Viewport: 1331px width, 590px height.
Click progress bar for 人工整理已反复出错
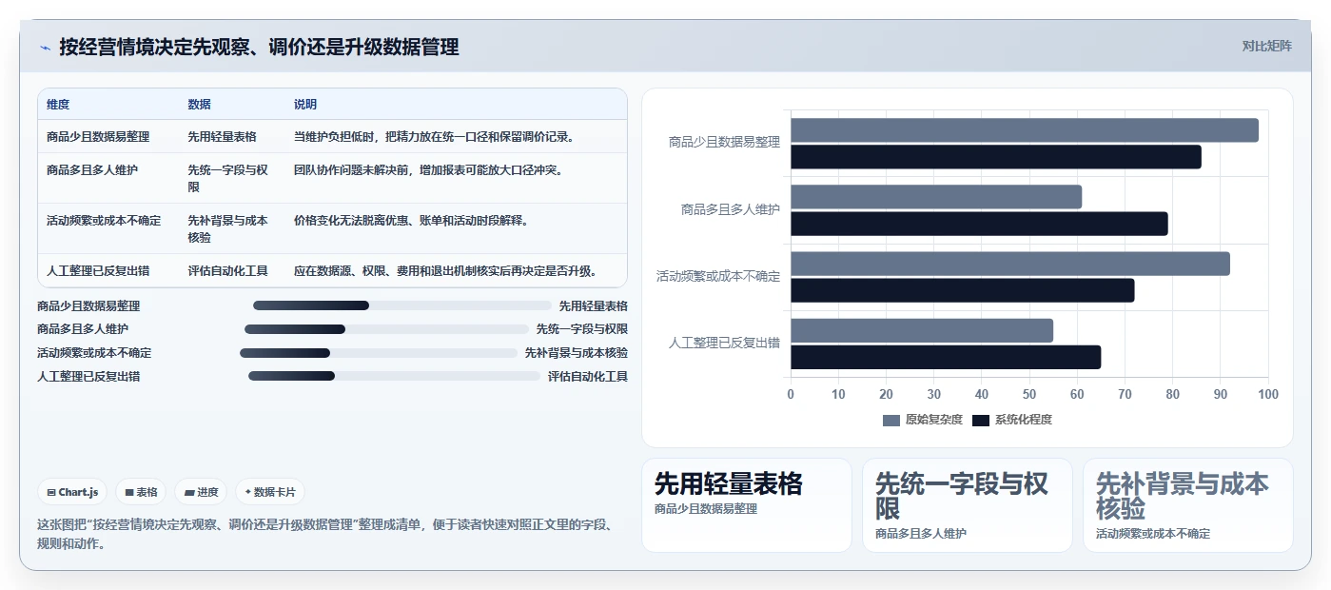pyautogui.click(x=394, y=376)
